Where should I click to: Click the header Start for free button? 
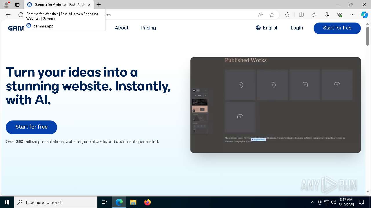pos(337,28)
